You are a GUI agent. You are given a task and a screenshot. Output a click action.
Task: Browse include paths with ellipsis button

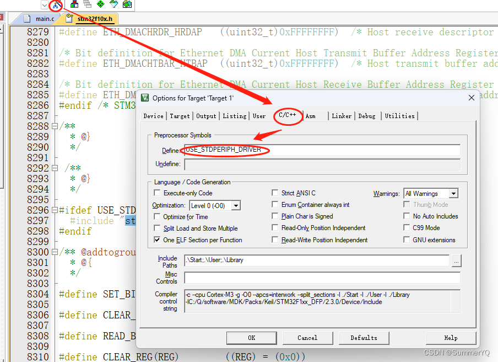pos(456,260)
